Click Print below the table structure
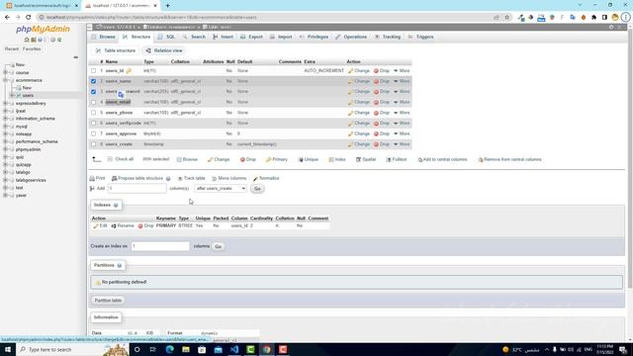This screenshot has height=356, width=633. 97,178
